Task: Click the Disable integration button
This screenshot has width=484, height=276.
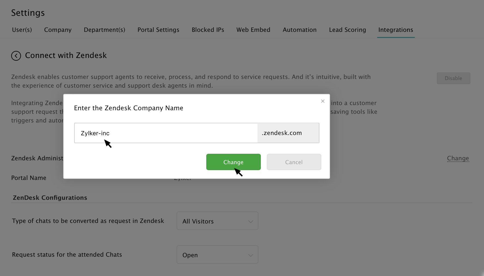Action: (x=453, y=78)
